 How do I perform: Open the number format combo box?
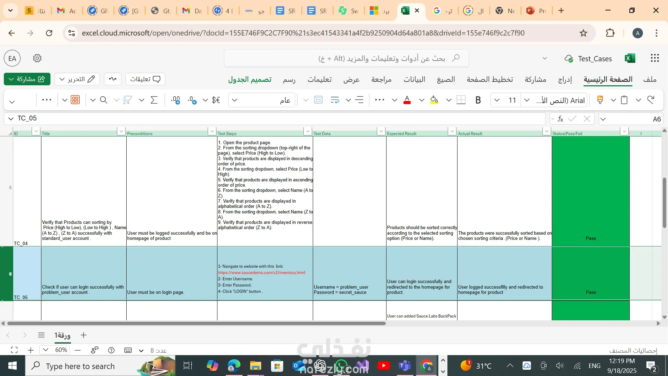[x=262, y=100]
